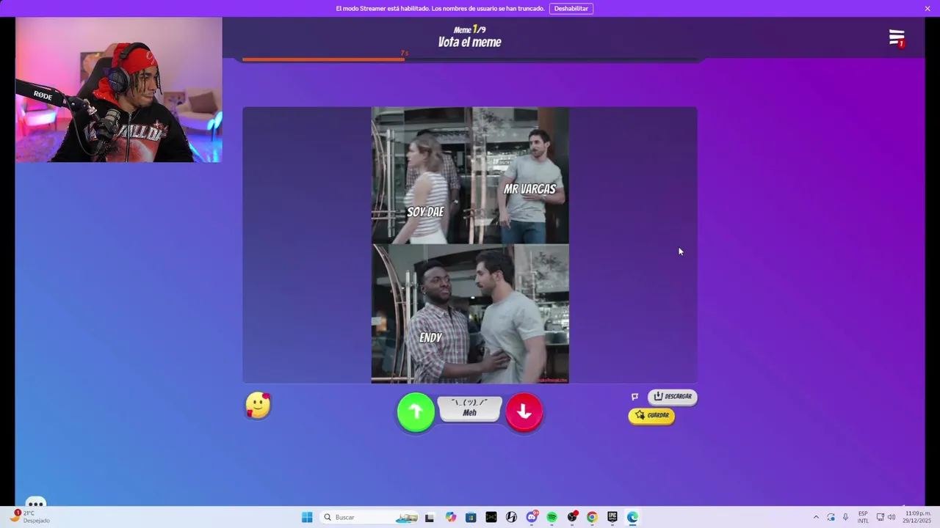This screenshot has width=940, height=528.
Task: Open the game's hamburger menu
Action: pos(897,38)
